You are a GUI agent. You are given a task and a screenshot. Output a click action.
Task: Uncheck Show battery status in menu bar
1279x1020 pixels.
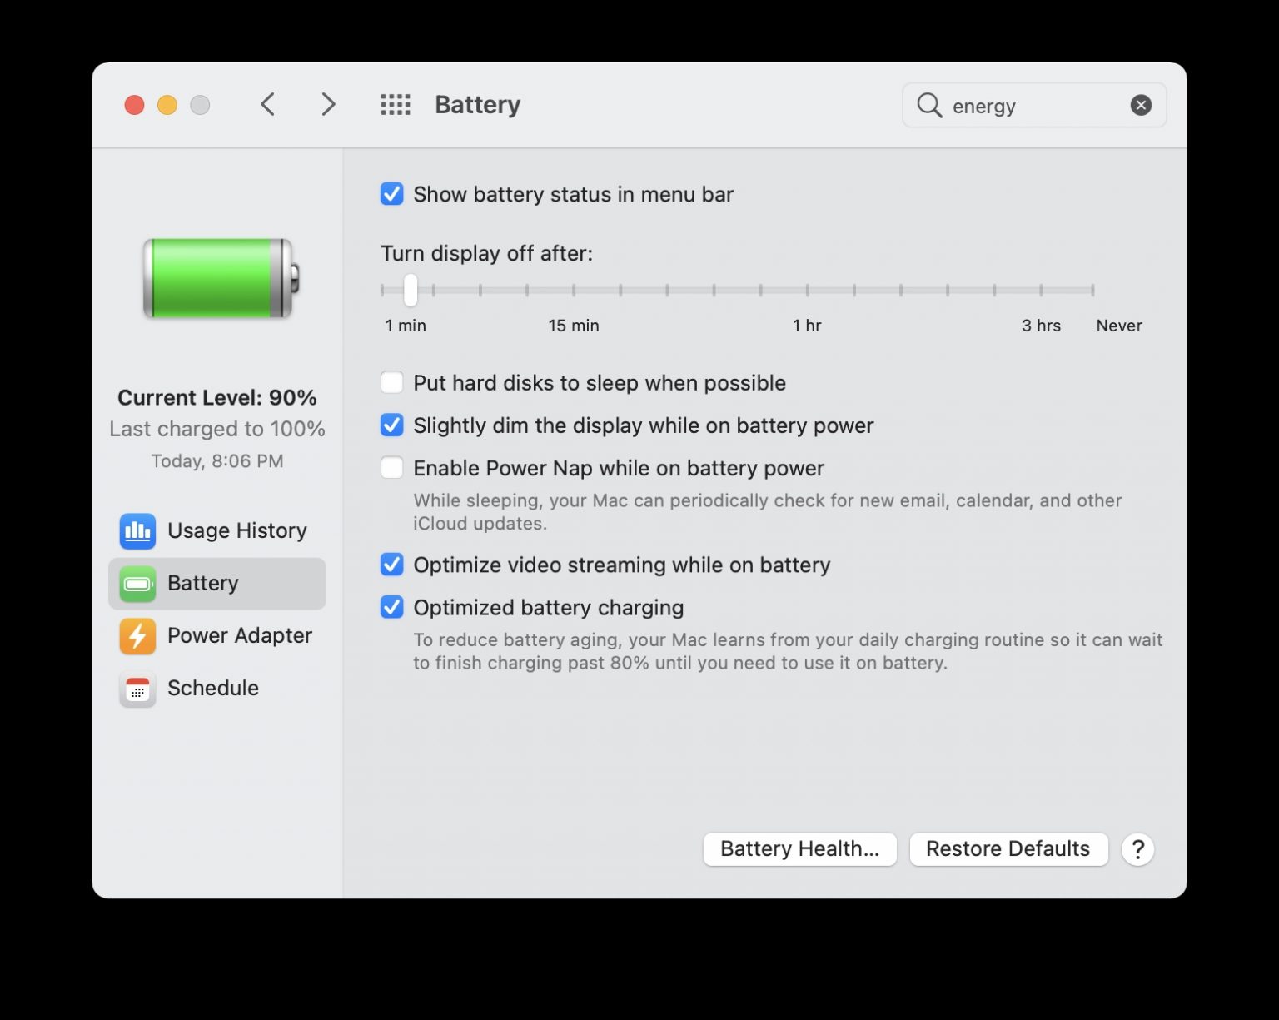coord(392,194)
